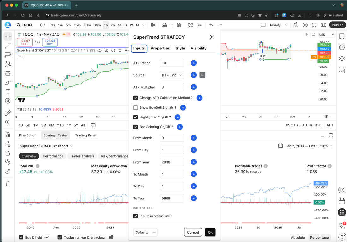This screenshot has height=242, width=347.
Task: Uncheck Inputs in status line
Action: 135,216
